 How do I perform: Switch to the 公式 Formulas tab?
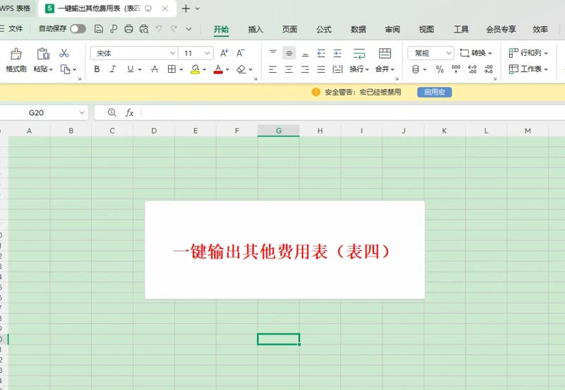[x=324, y=29]
